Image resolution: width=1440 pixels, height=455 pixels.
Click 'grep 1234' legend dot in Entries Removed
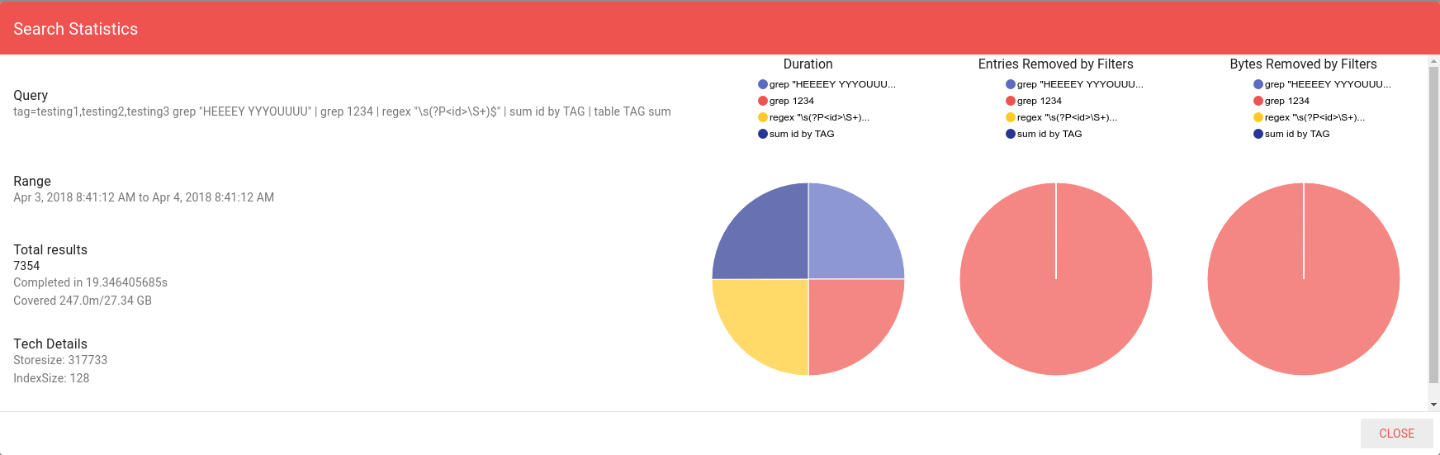1011,101
